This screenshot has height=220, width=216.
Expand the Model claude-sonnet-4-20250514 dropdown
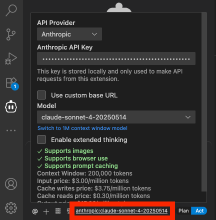[116, 117]
